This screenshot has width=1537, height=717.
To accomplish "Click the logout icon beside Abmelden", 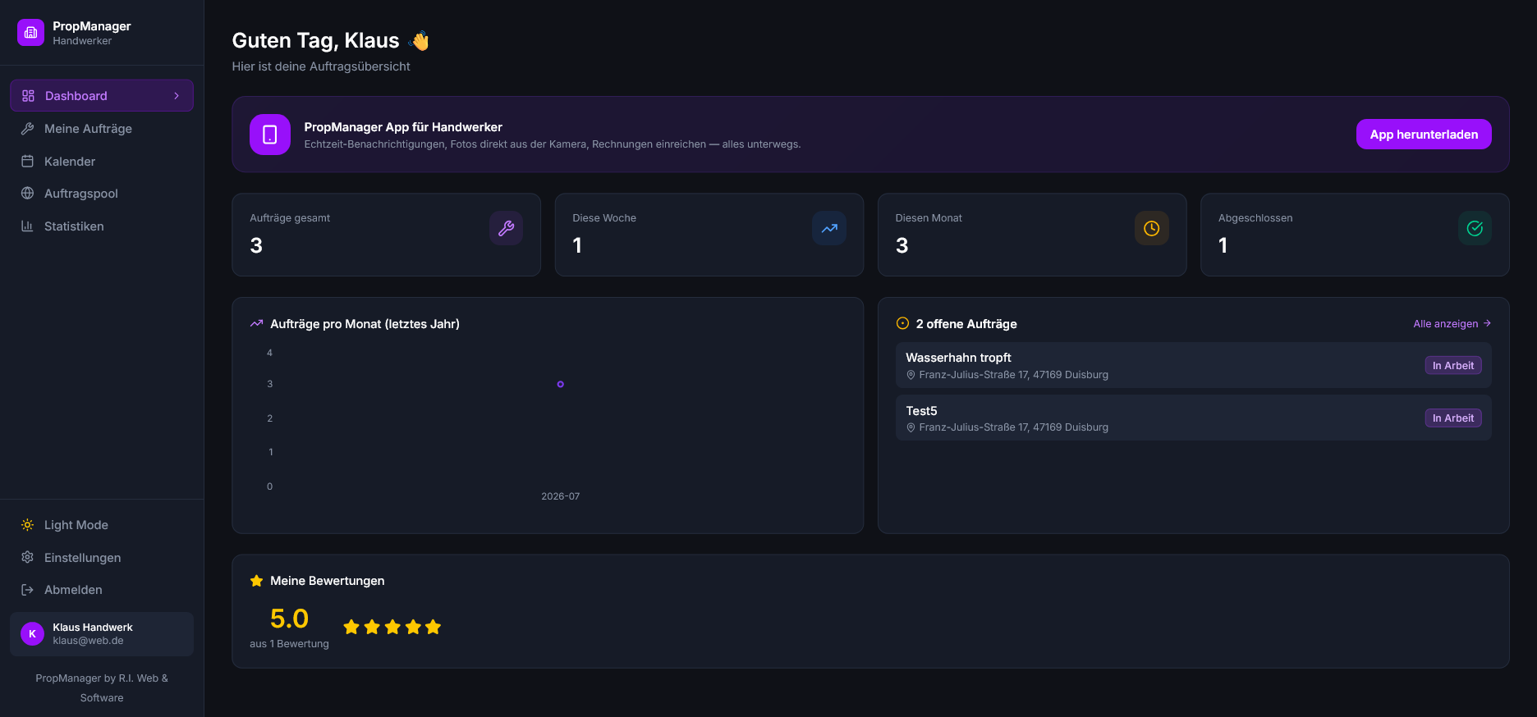I will (x=27, y=590).
